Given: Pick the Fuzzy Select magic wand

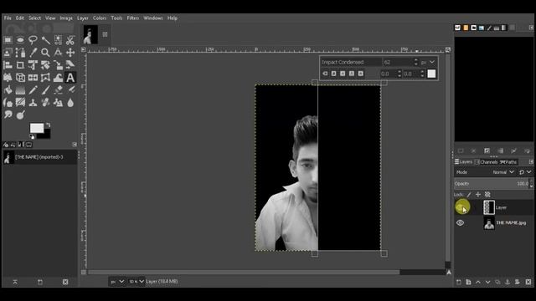Looking at the screenshot, I should pyautogui.click(x=45, y=40).
